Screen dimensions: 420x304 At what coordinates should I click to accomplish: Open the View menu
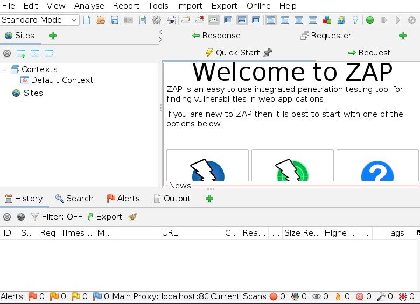[55, 6]
